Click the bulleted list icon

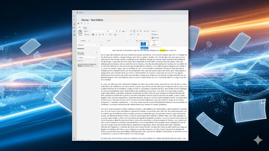[x=131, y=34]
